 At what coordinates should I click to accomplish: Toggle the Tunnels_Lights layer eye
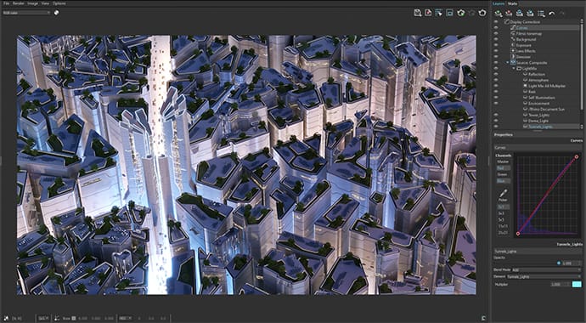[x=496, y=127]
